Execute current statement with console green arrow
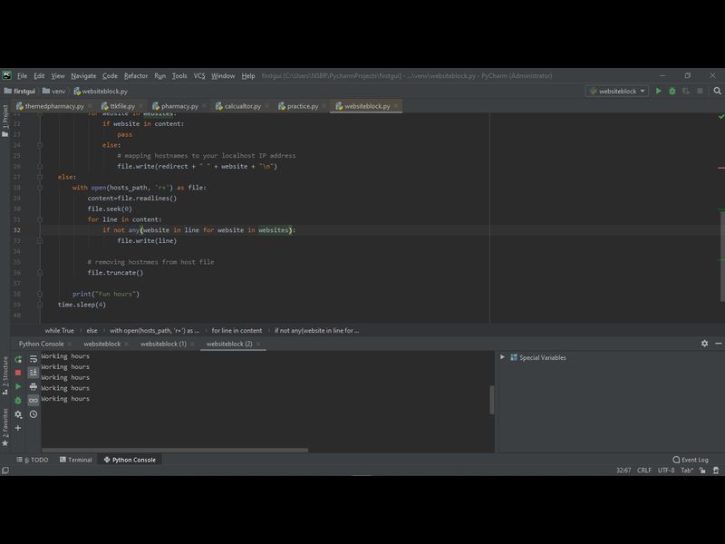The image size is (725, 544). coord(18,386)
